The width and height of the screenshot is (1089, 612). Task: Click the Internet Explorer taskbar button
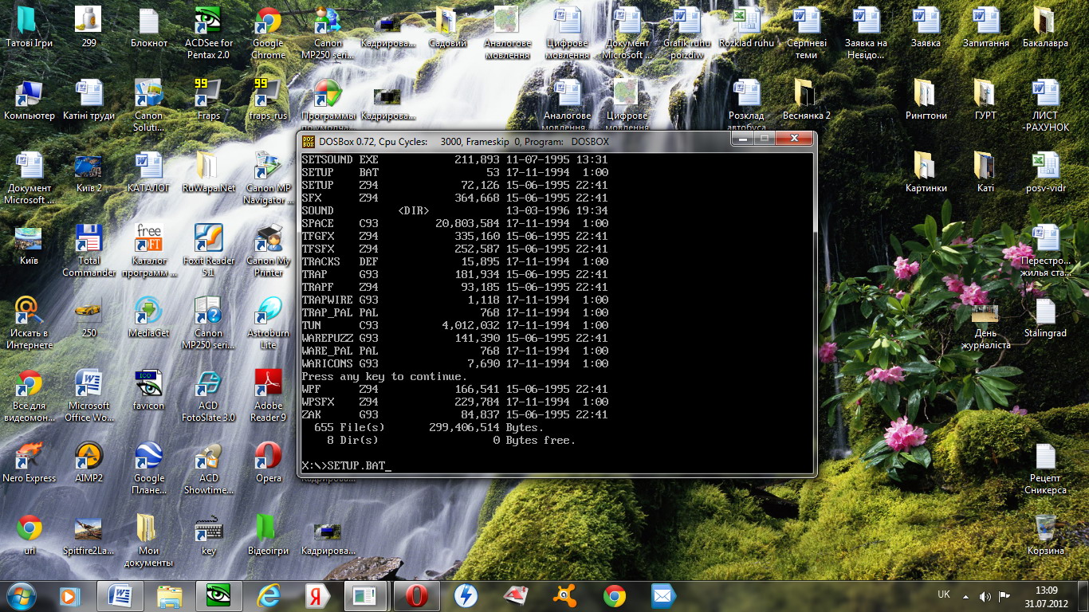click(269, 595)
